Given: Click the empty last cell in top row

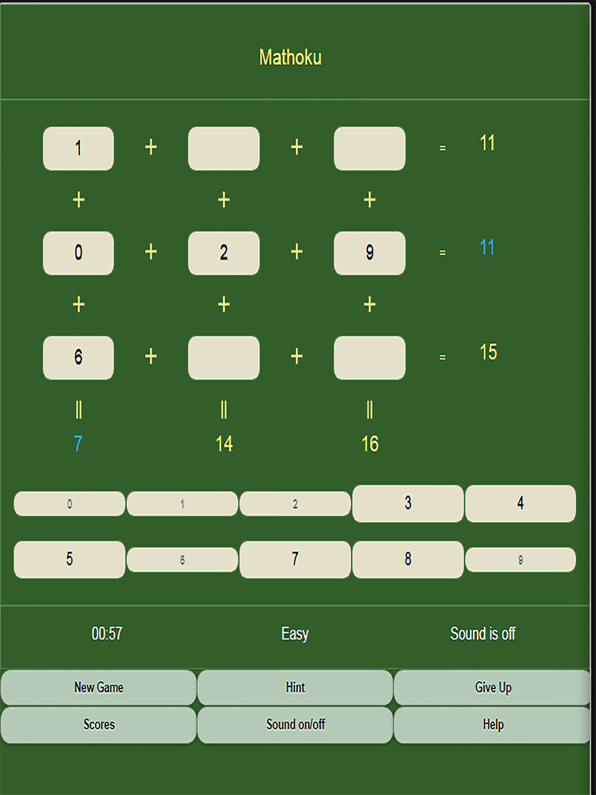Looking at the screenshot, I should click(x=370, y=148).
